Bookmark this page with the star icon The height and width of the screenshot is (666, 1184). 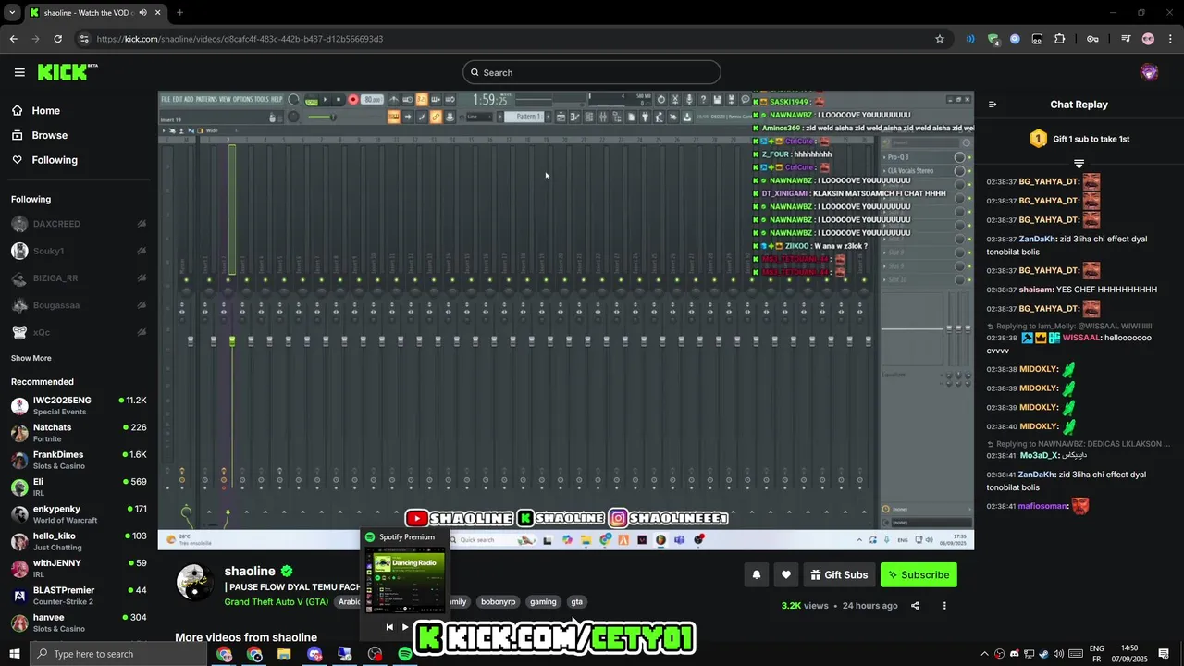click(940, 39)
